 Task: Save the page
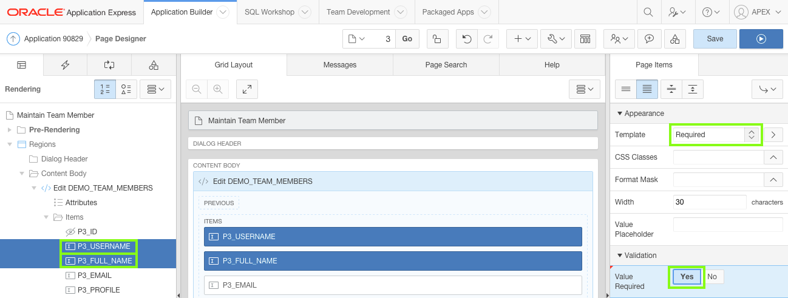coord(715,39)
